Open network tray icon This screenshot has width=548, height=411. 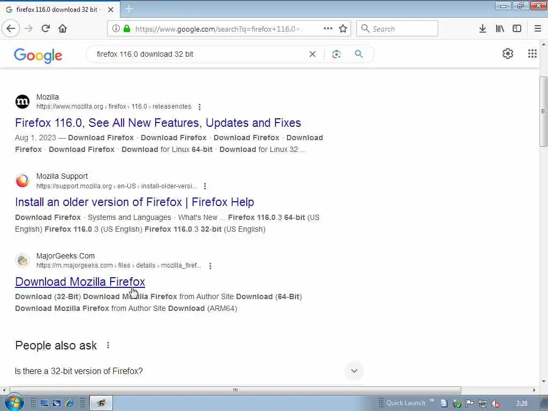click(483, 404)
